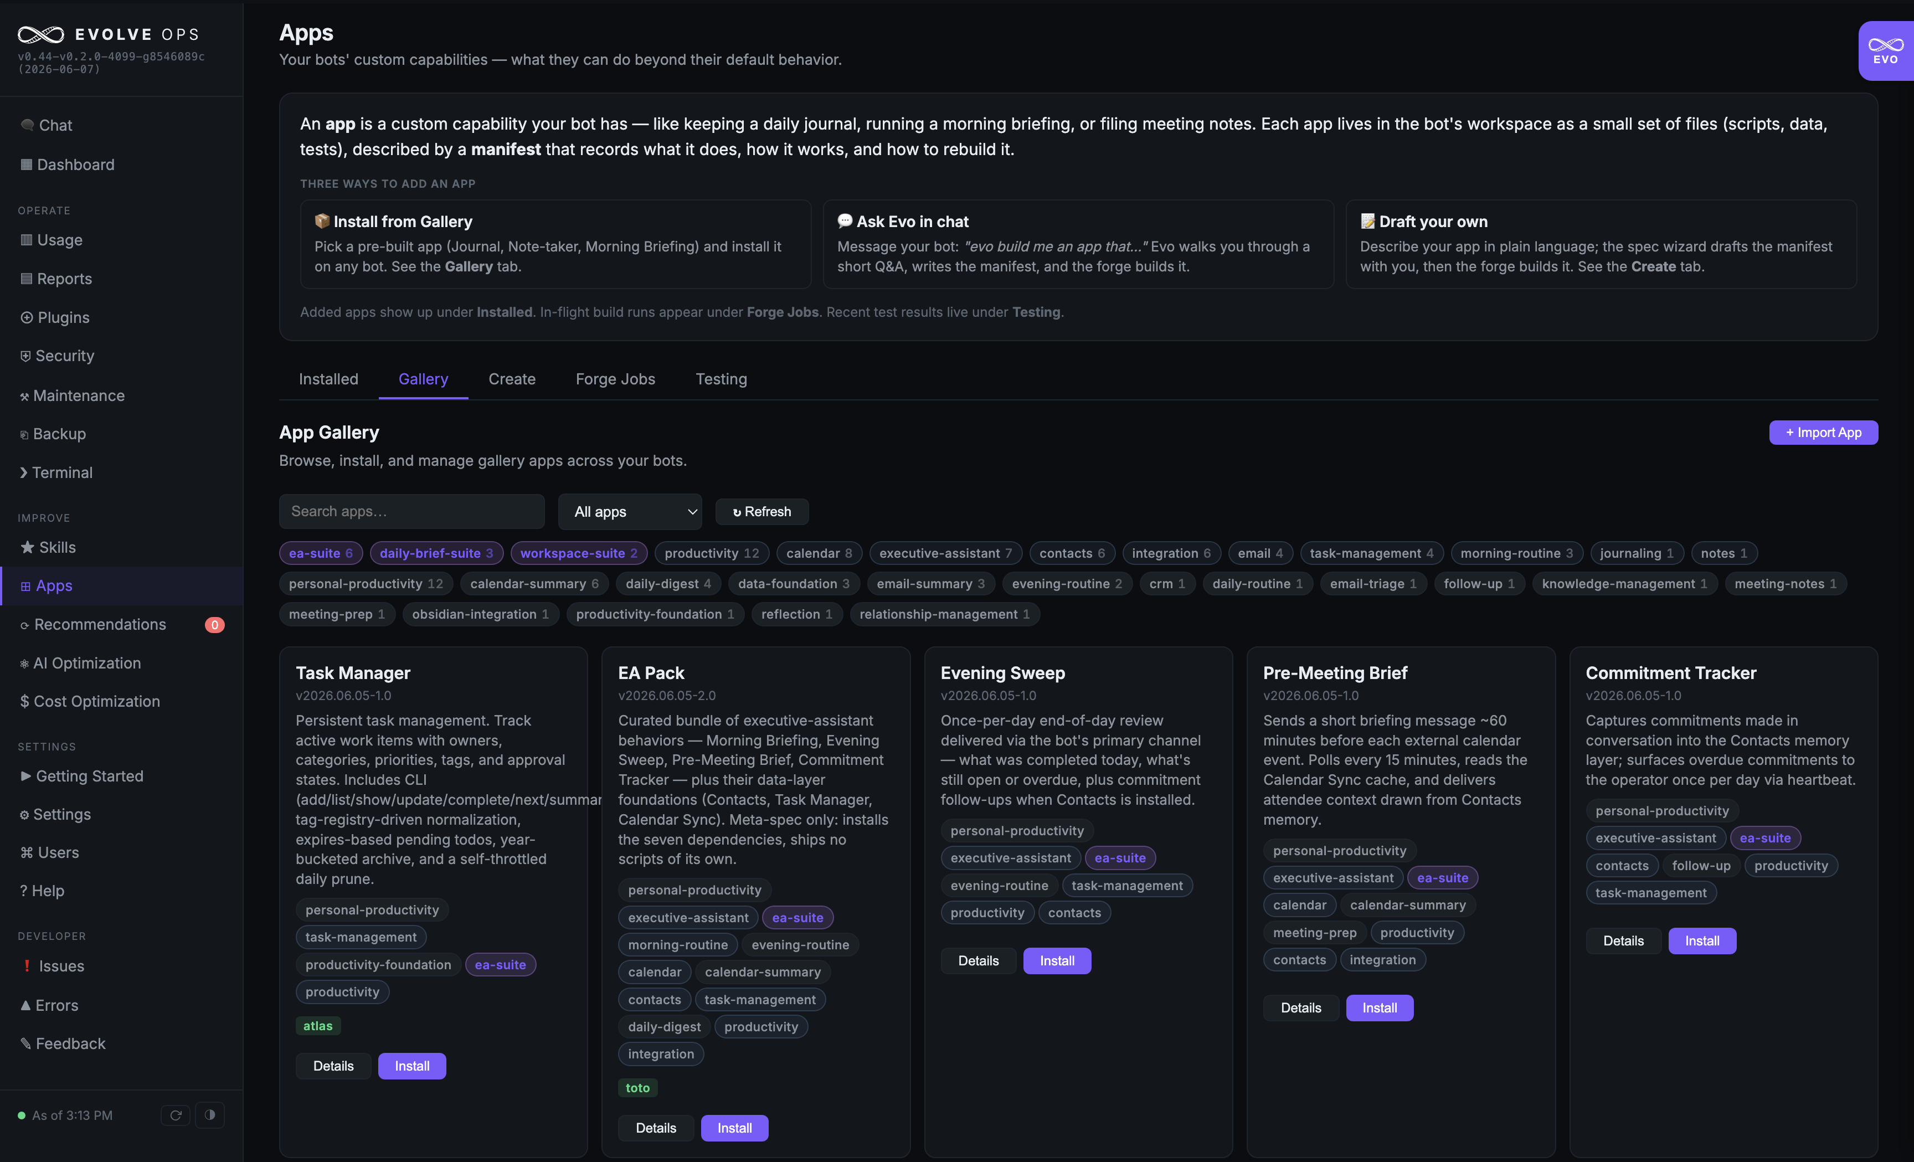Viewport: 1914px width, 1162px height.
Task: Click the Ask Evo in chat card
Action: tap(1078, 244)
